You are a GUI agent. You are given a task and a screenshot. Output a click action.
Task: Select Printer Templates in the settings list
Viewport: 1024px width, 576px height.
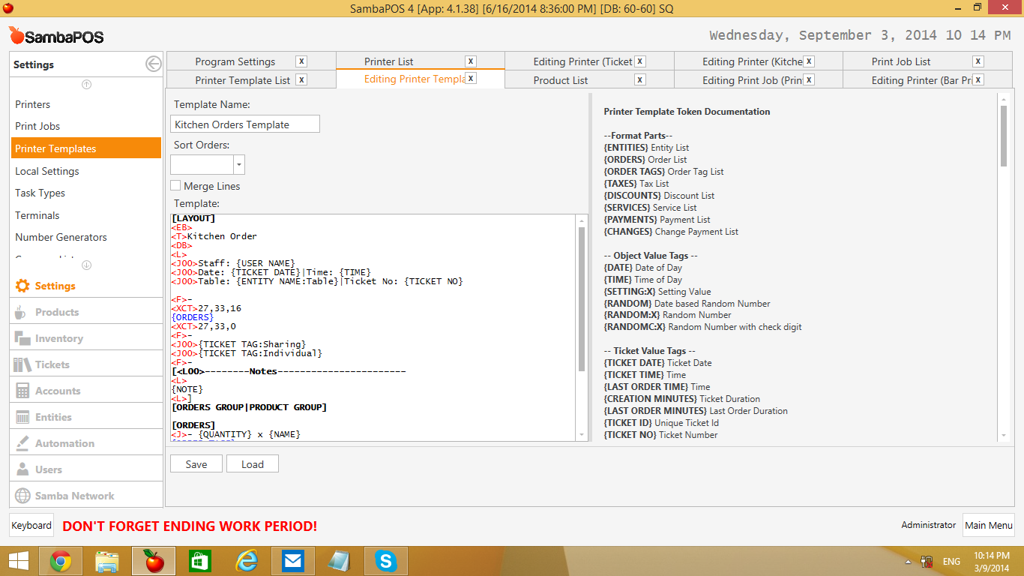(x=85, y=148)
